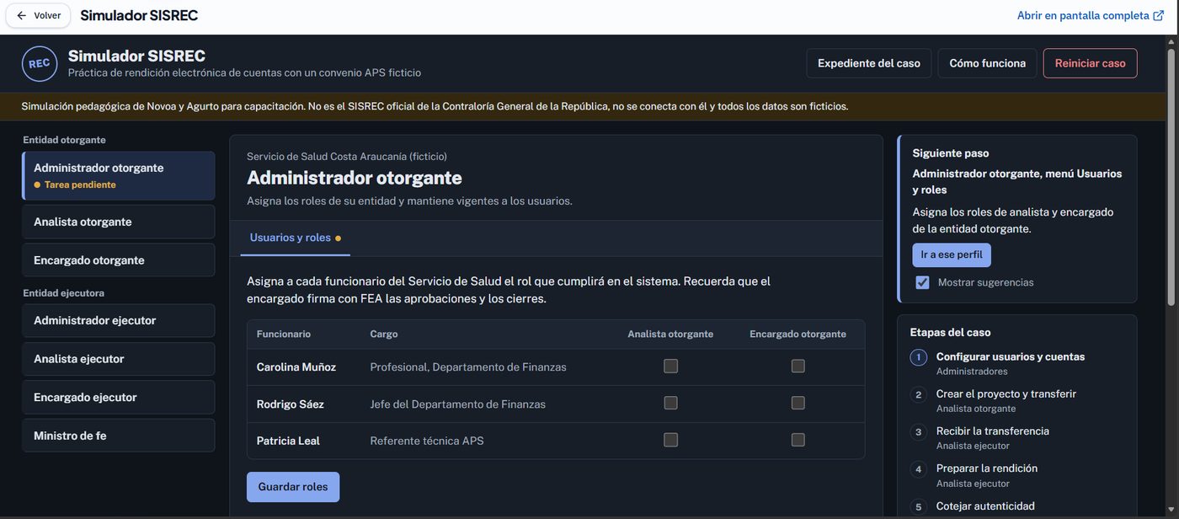Click step 3 circle in Etapas del caso

(918, 431)
